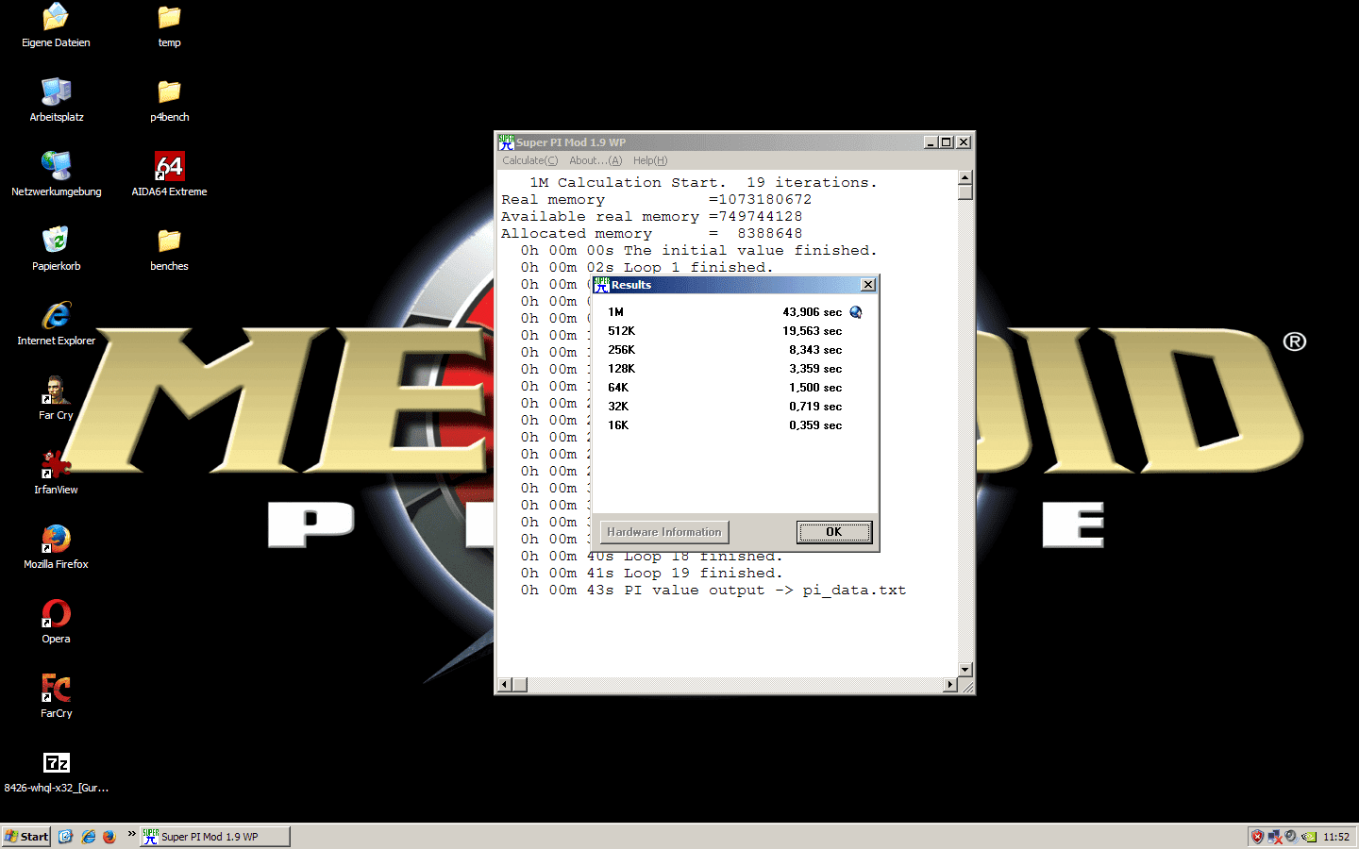
Task: Click Firefox quick launch icon
Action: [109, 837]
